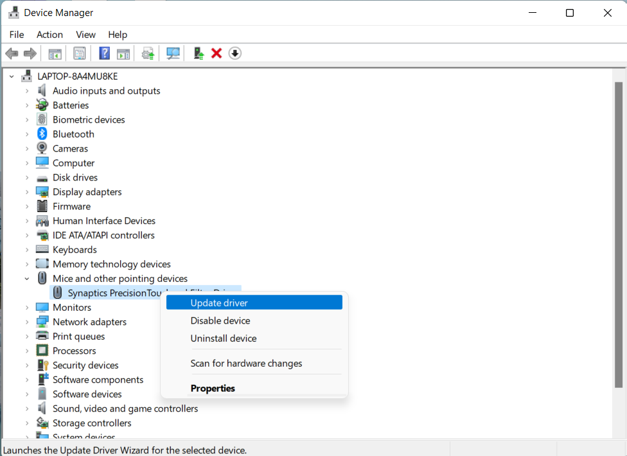Click the Bluetooth device category icon
The image size is (627, 456).
(42, 134)
